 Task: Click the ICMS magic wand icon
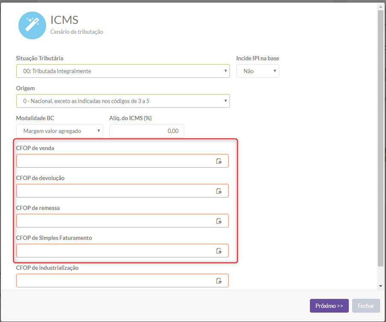(32, 25)
